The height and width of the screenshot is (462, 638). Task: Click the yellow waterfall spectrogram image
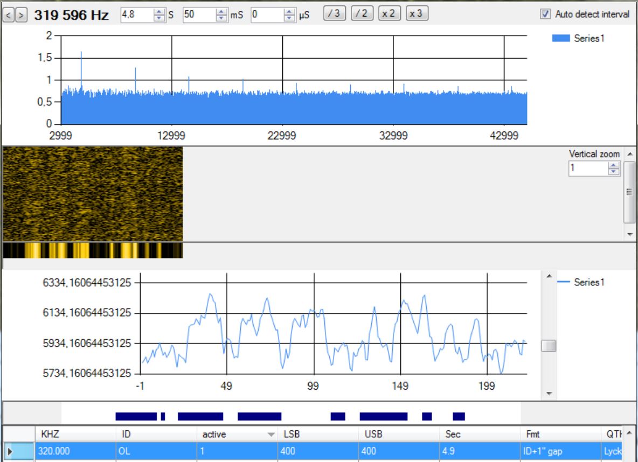pyautogui.click(x=93, y=194)
